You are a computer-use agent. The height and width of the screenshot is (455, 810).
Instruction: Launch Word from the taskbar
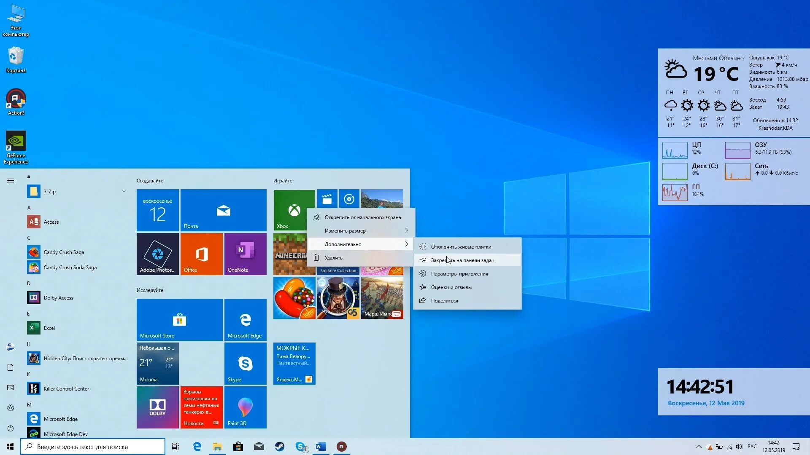click(321, 447)
